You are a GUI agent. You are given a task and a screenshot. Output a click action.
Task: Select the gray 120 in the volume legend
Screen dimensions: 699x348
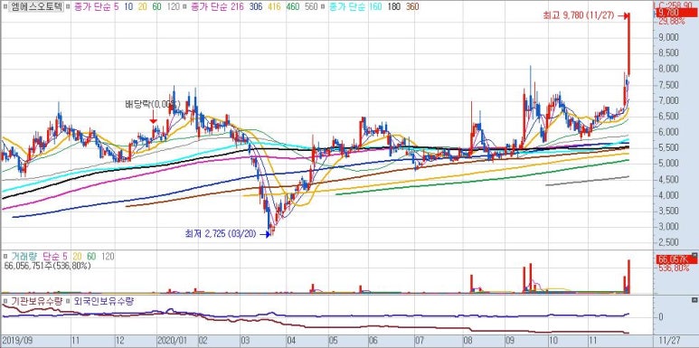coord(108,257)
